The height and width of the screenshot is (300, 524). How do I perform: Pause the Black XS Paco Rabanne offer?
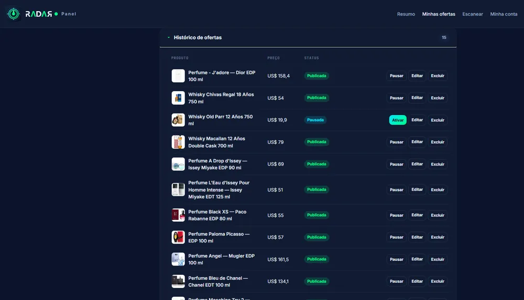[396, 215]
